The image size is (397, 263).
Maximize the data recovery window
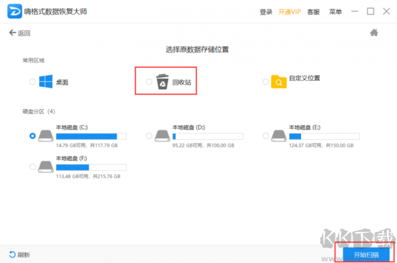tap(371, 11)
